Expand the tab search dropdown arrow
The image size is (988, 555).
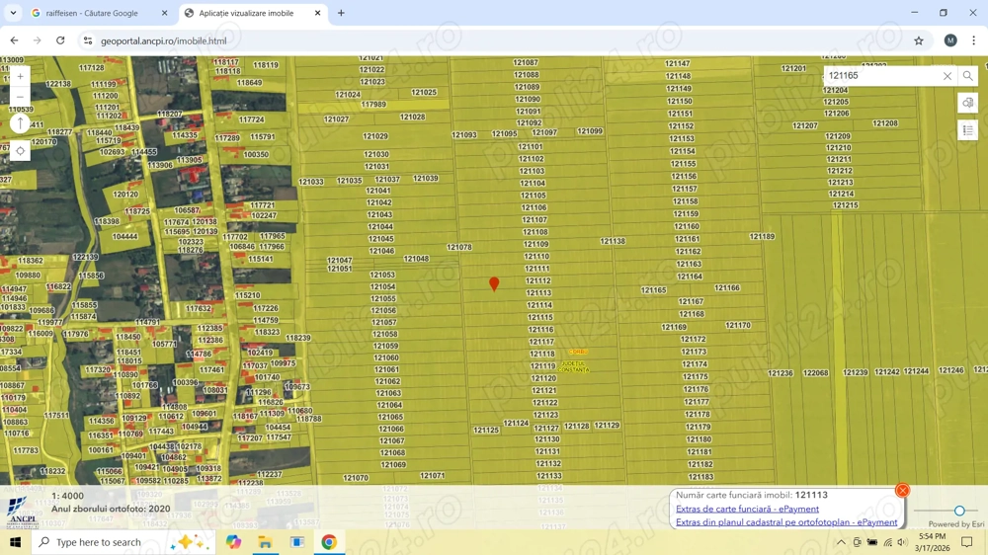pos(13,14)
